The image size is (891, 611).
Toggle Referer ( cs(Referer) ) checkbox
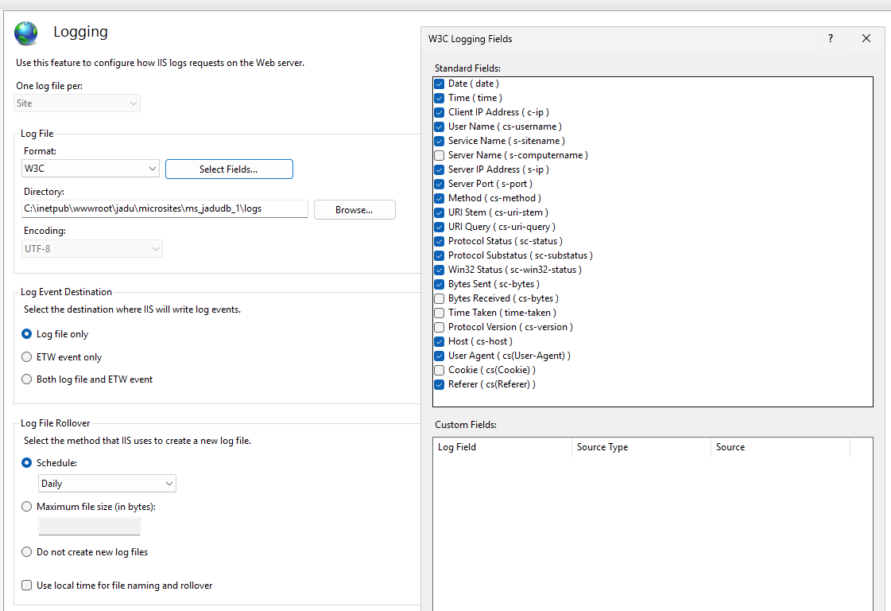(440, 384)
